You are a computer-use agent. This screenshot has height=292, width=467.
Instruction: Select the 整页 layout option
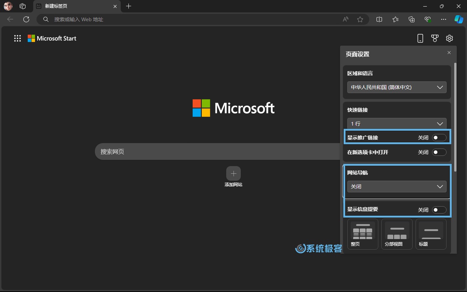363,234
